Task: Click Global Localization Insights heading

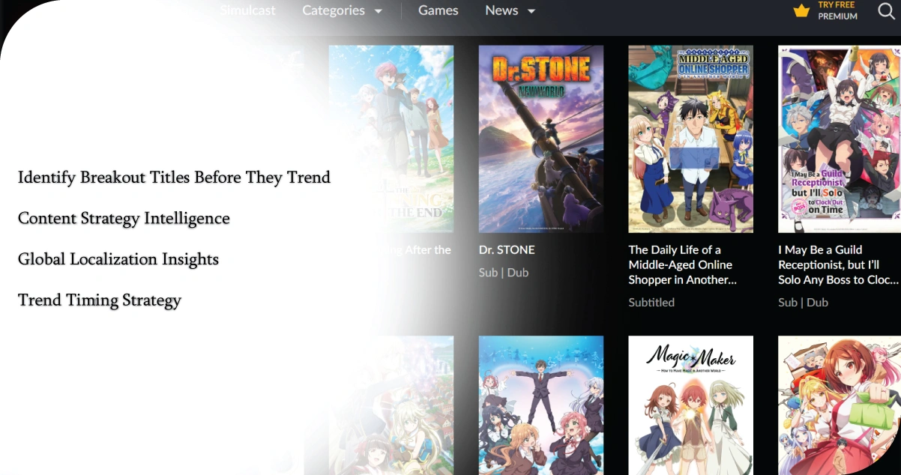Action: click(x=118, y=260)
